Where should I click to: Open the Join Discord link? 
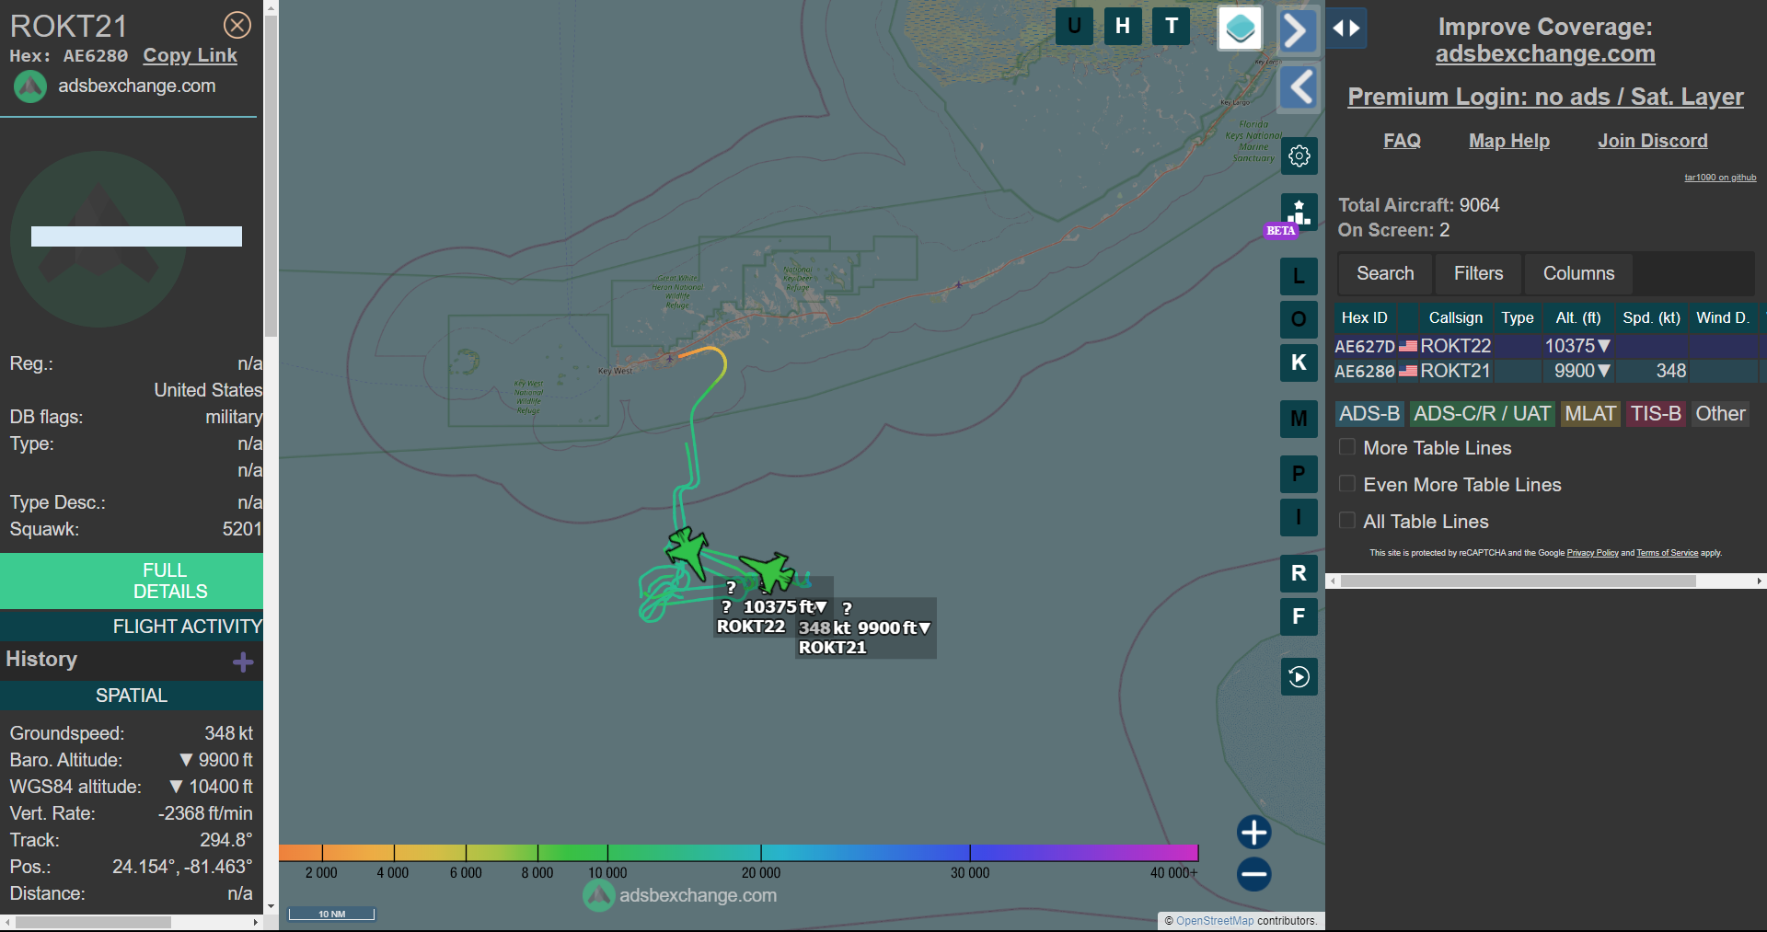(1652, 141)
